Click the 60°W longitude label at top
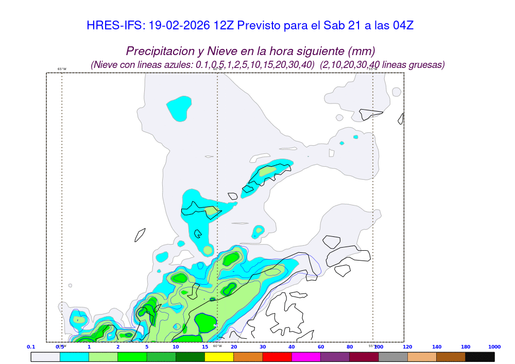Screen dimensions: 515x364 point(217,69)
